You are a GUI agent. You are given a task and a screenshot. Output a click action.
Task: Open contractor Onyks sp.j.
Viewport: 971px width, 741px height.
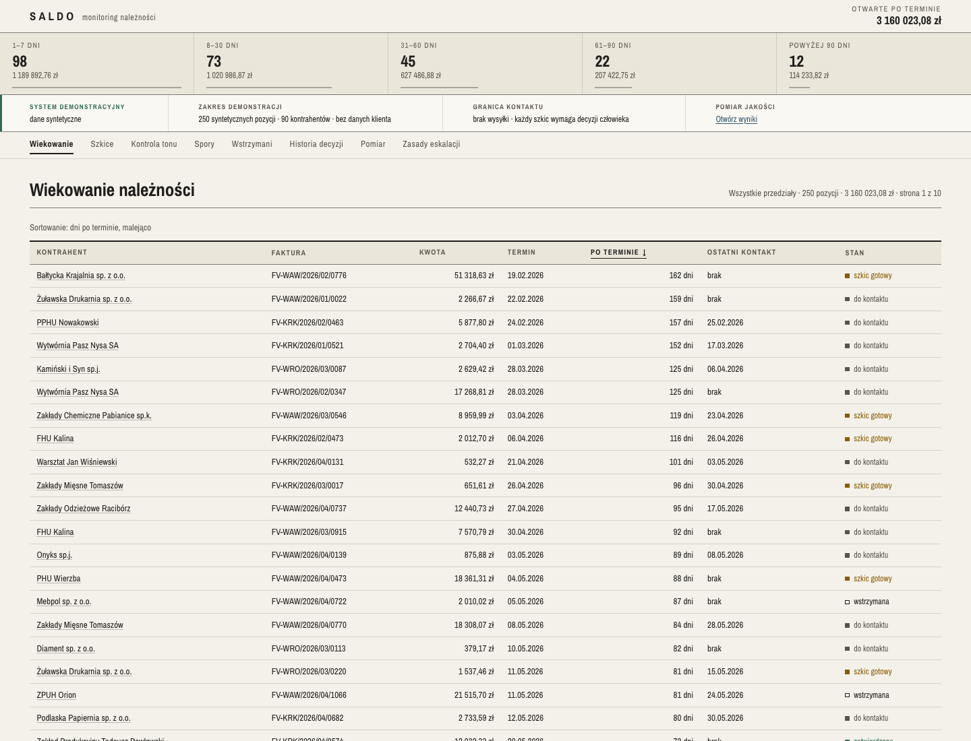click(x=54, y=555)
